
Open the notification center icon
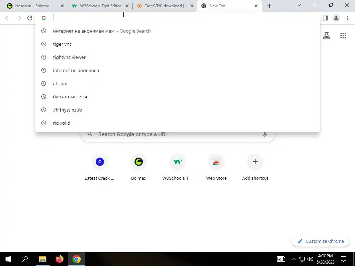pos(344,259)
